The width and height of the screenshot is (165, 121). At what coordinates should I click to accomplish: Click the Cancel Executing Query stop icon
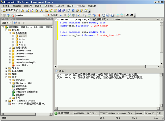(x=65, y=15)
